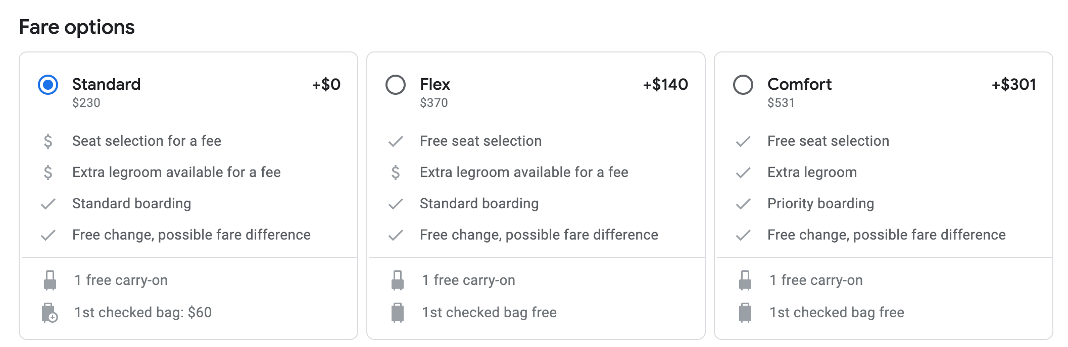
Task: Click dollar icon beside Standard seat selection fee
Action: pos(48,141)
